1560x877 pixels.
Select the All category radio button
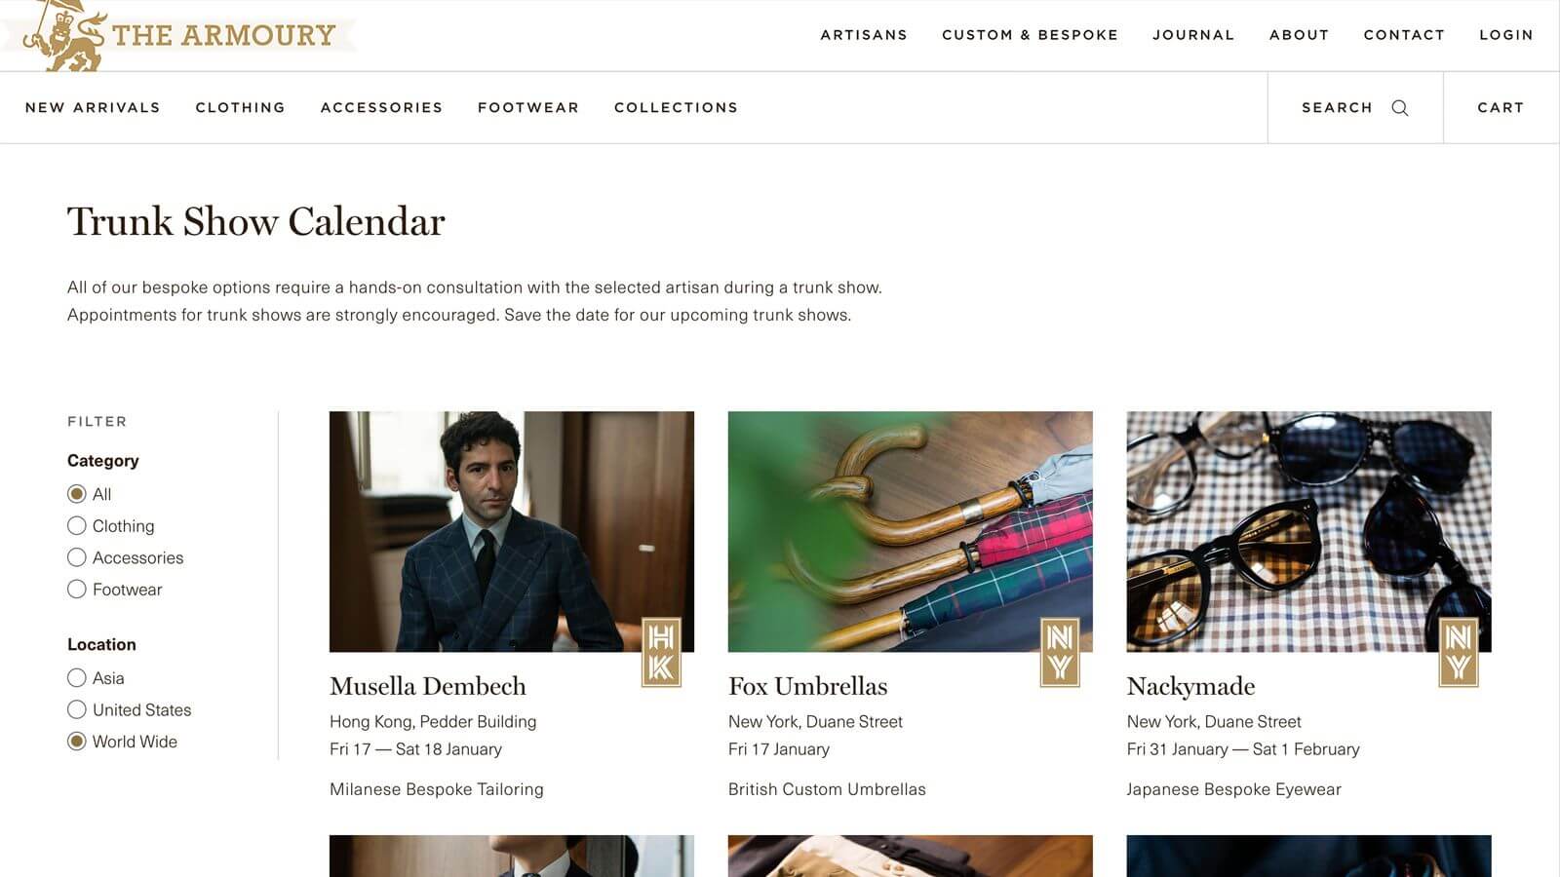pos(77,494)
